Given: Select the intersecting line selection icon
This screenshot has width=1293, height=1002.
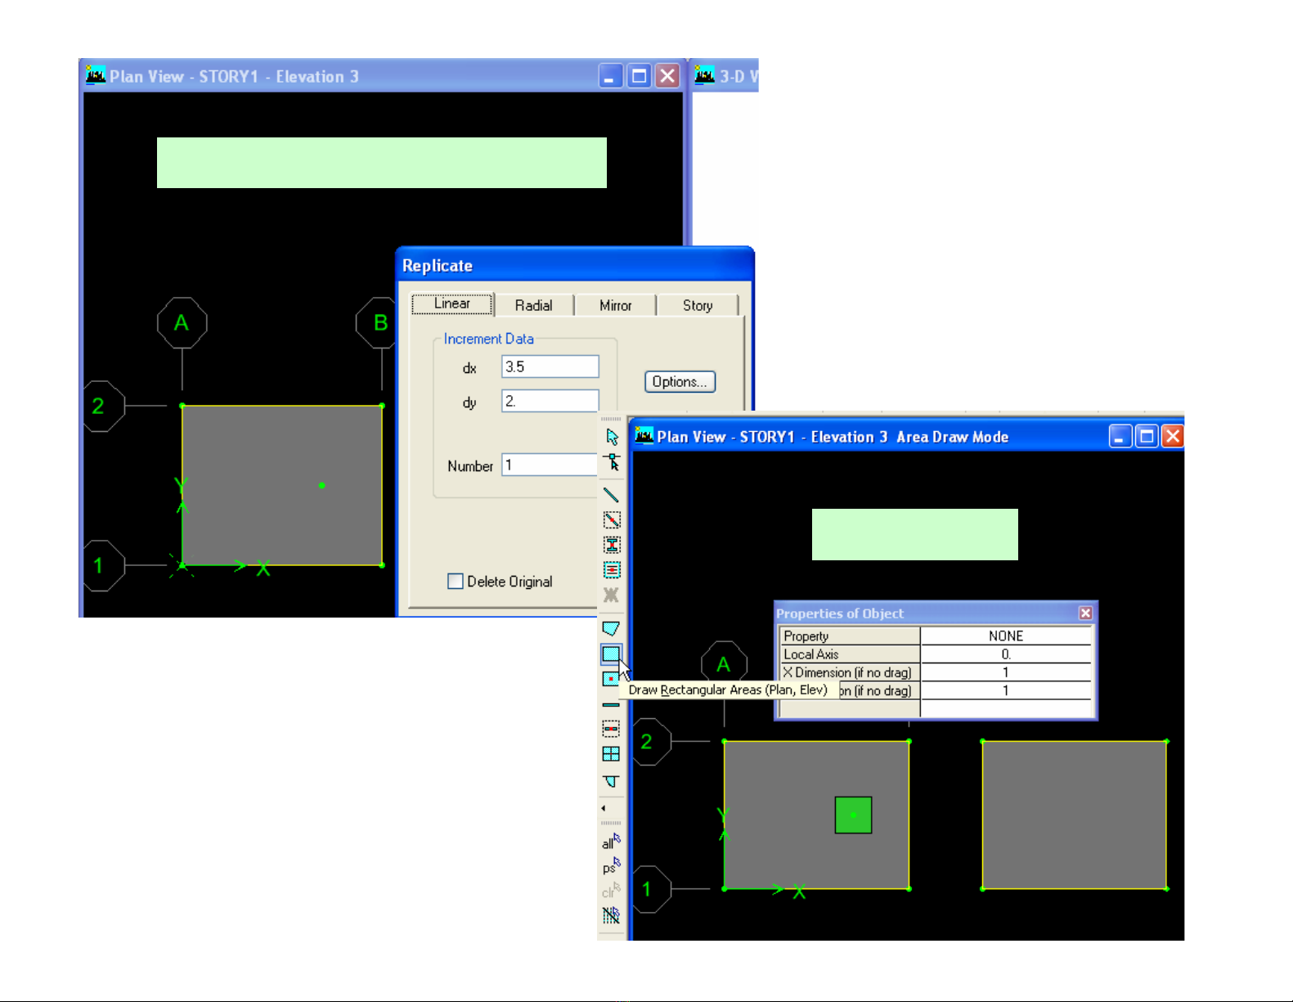Looking at the screenshot, I should [611, 914].
